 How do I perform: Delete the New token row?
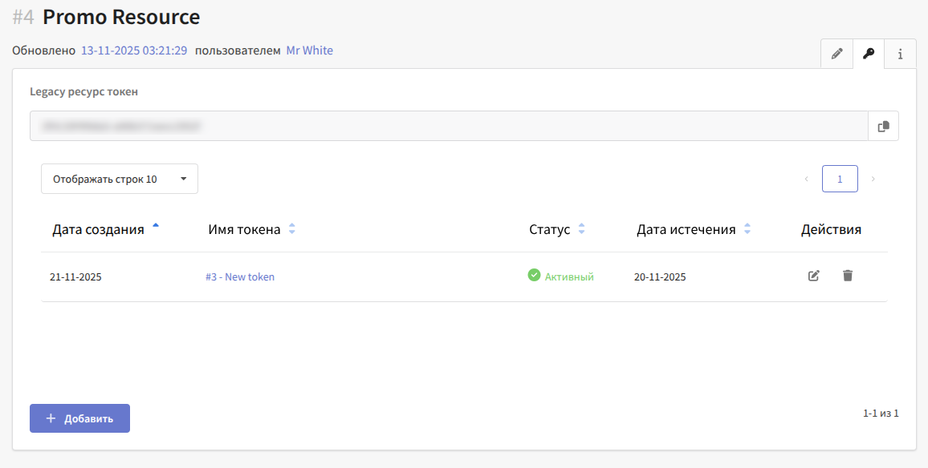848,276
